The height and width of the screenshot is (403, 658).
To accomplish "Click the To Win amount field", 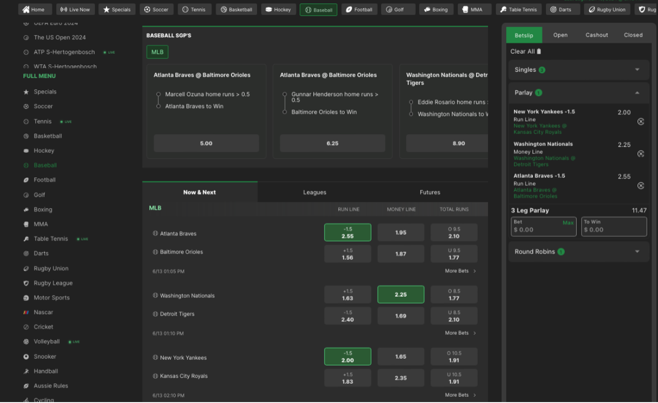I will click(x=614, y=227).
